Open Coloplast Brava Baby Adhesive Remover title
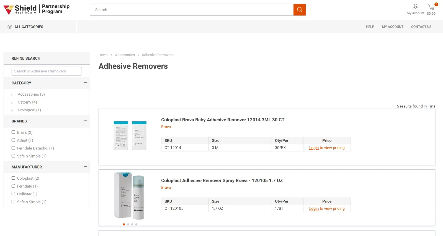Screen dimensions: 443x236 pos(223,120)
